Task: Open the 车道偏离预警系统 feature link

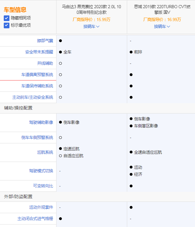Action: pyautogui.click(x=37, y=75)
